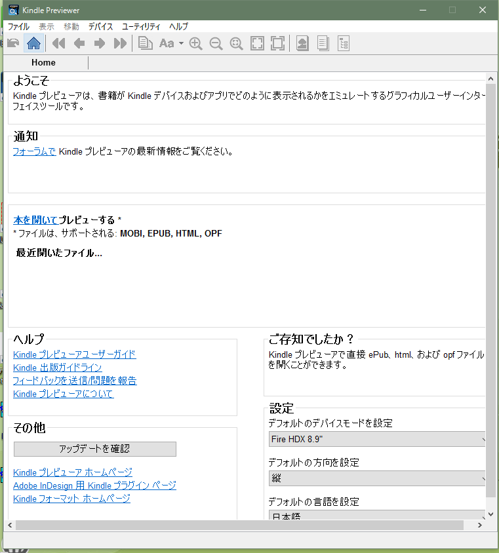Screen dimensions: 499x553
Task: Open the ユーティリティ menu
Action: coord(141,27)
